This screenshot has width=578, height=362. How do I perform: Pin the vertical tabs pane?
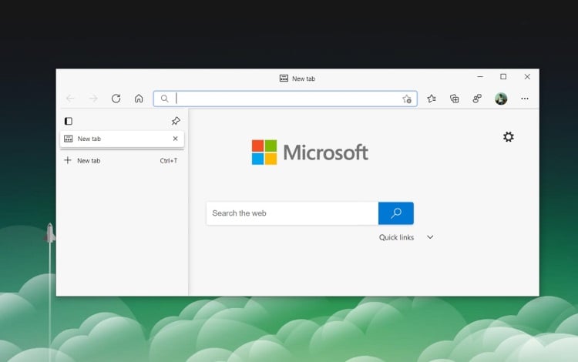point(176,121)
